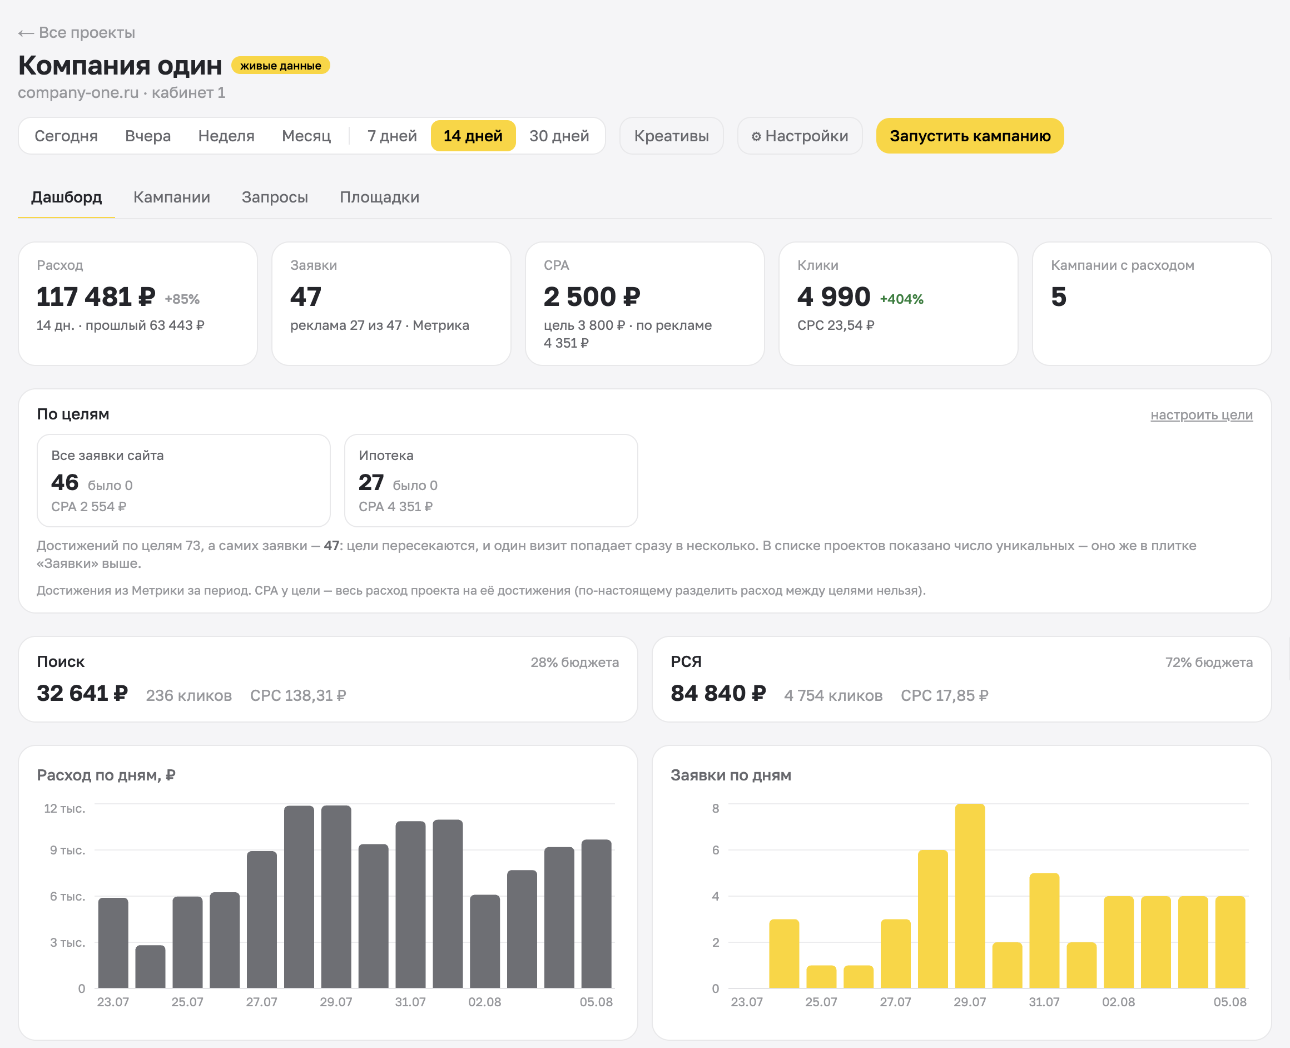The width and height of the screenshot is (1290, 1048).
Task: Open the Ипотека goal card
Action: pyautogui.click(x=490, y=481)
